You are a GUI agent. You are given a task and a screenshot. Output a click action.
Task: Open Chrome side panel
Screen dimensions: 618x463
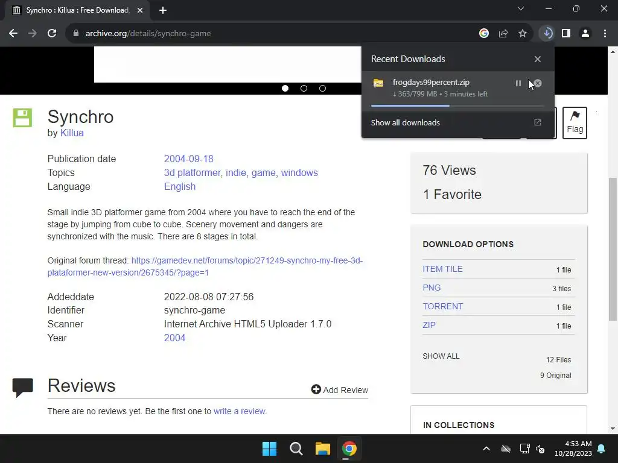point(566,34)
